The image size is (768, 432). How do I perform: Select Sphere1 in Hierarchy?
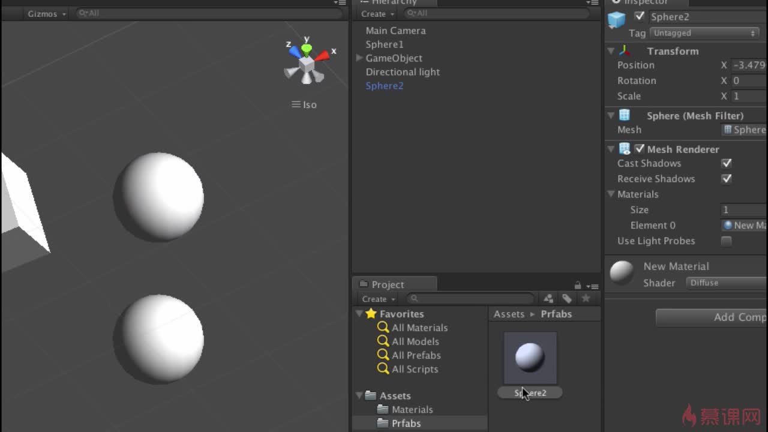385,44
